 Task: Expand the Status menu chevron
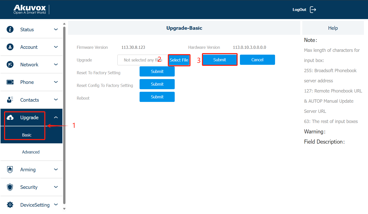(56, 29)
